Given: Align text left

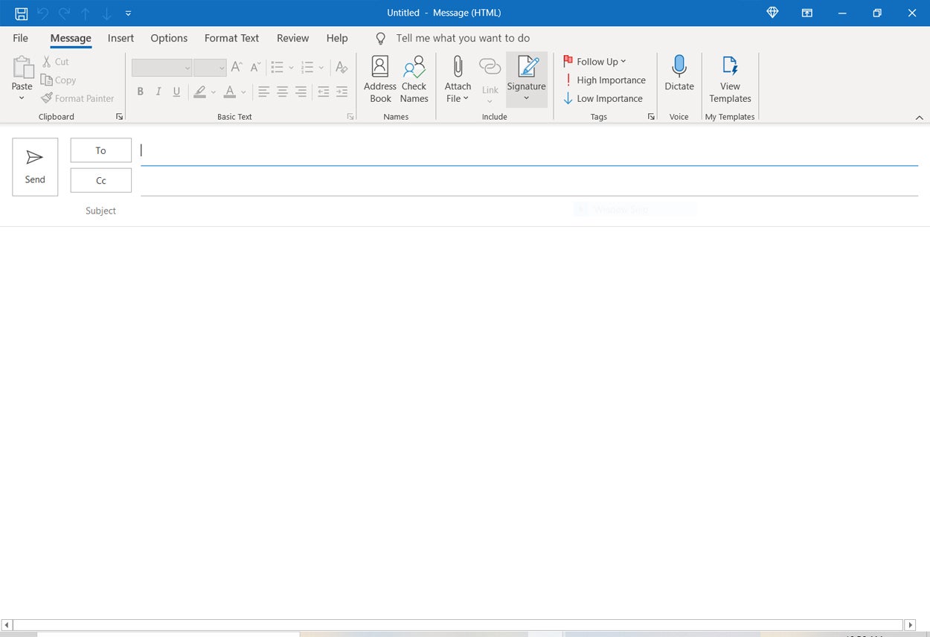Looking at the screenshot, I should pos(263,92).
